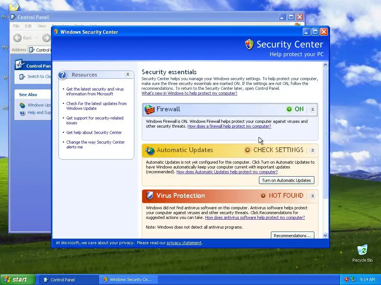381x285 pixels.
Task: Switch to Control Panel taskbar button
Action: pyautogui.click(x=68, y=280)
